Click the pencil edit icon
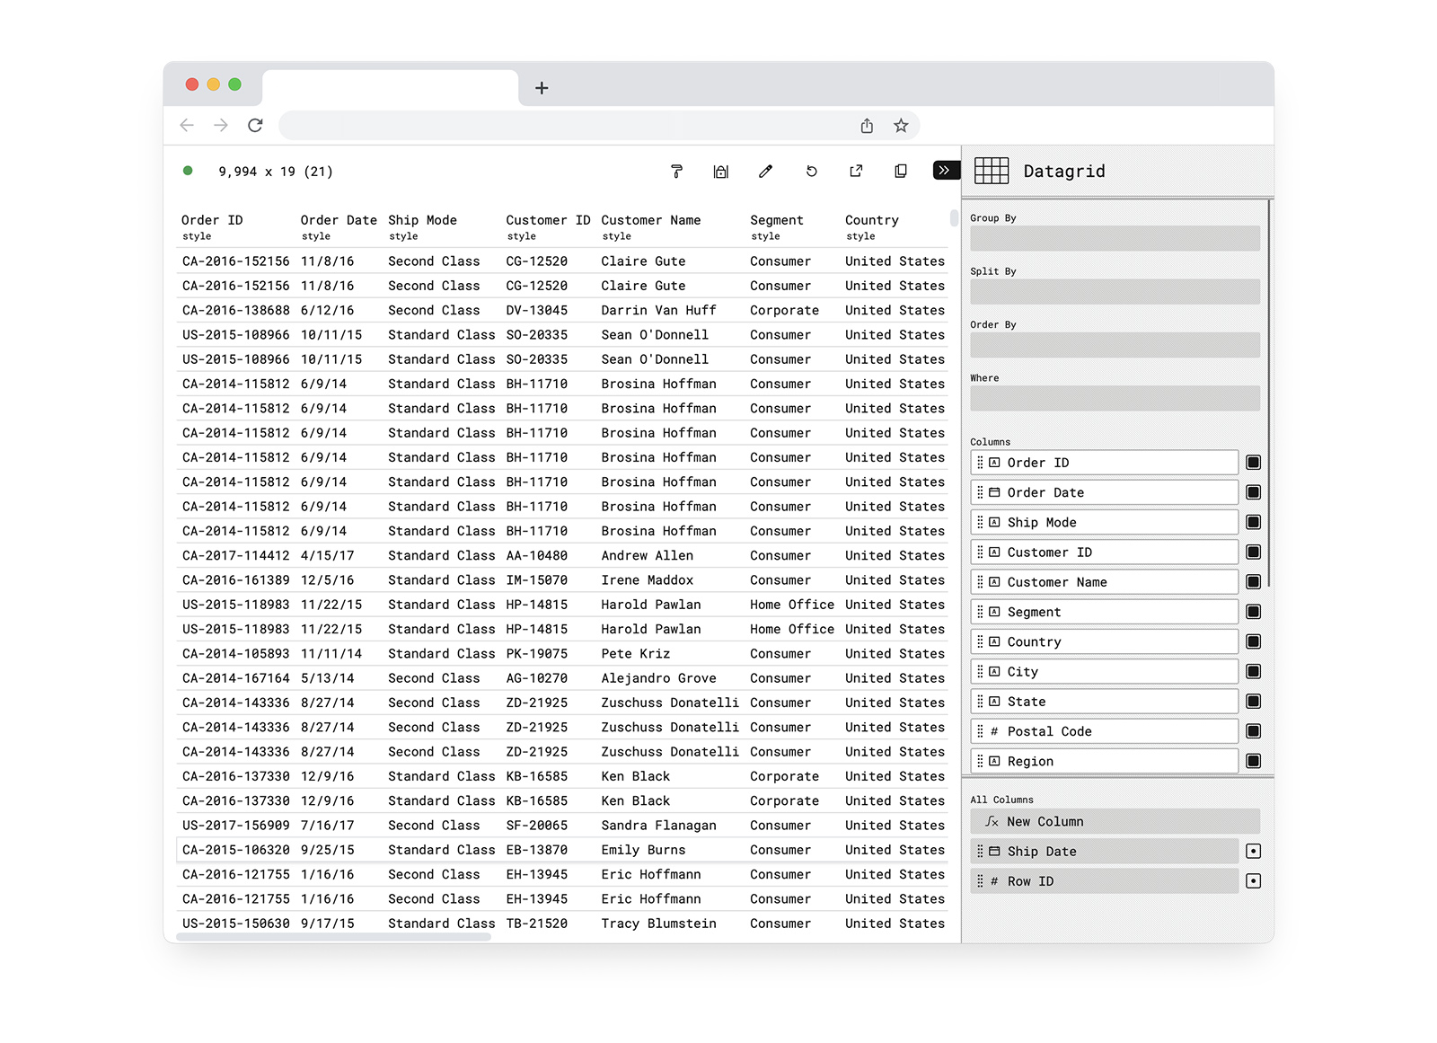The height and width of the screenshot is (1043, 1437). [765, 172]
